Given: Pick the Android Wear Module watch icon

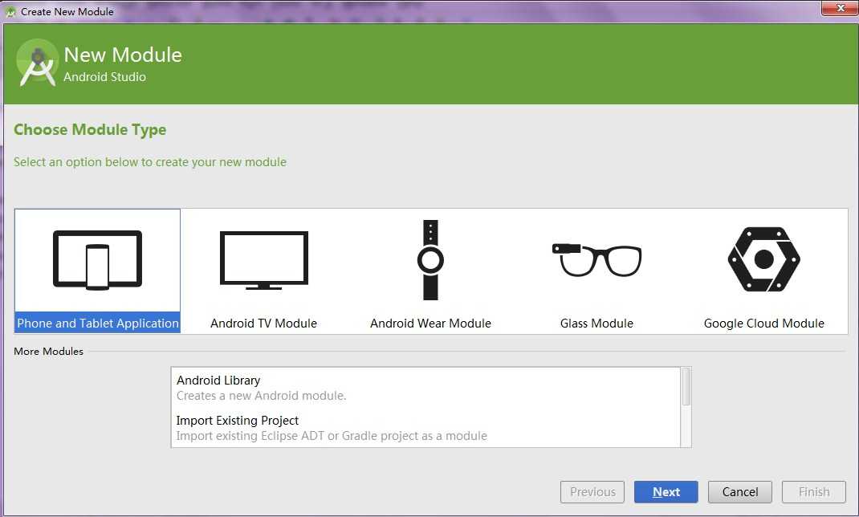Looking at the screenshot, I should point(430,260).
